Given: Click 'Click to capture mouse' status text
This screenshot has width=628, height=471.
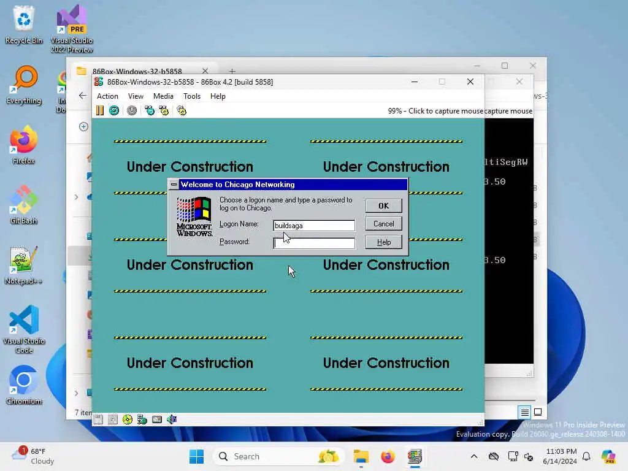Looking at the screenshot, I should [435, 111].
